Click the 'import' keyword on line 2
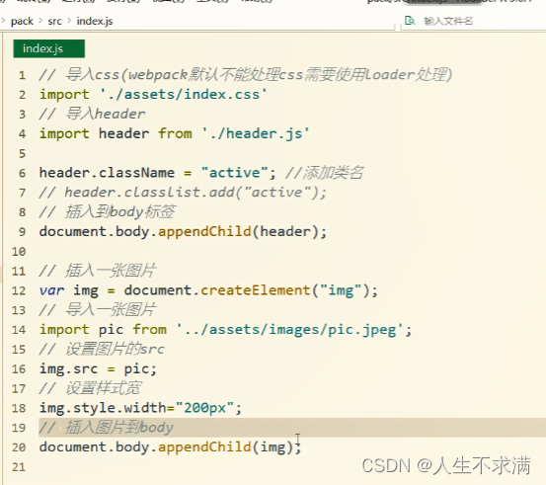546x485 pixels. (x=64, y=95)
